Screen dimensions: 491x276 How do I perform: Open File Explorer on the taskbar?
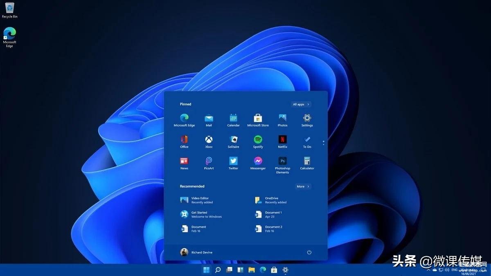coord(252,270)
